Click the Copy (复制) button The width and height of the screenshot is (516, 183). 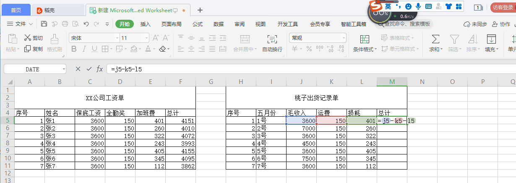pos(34,49)
